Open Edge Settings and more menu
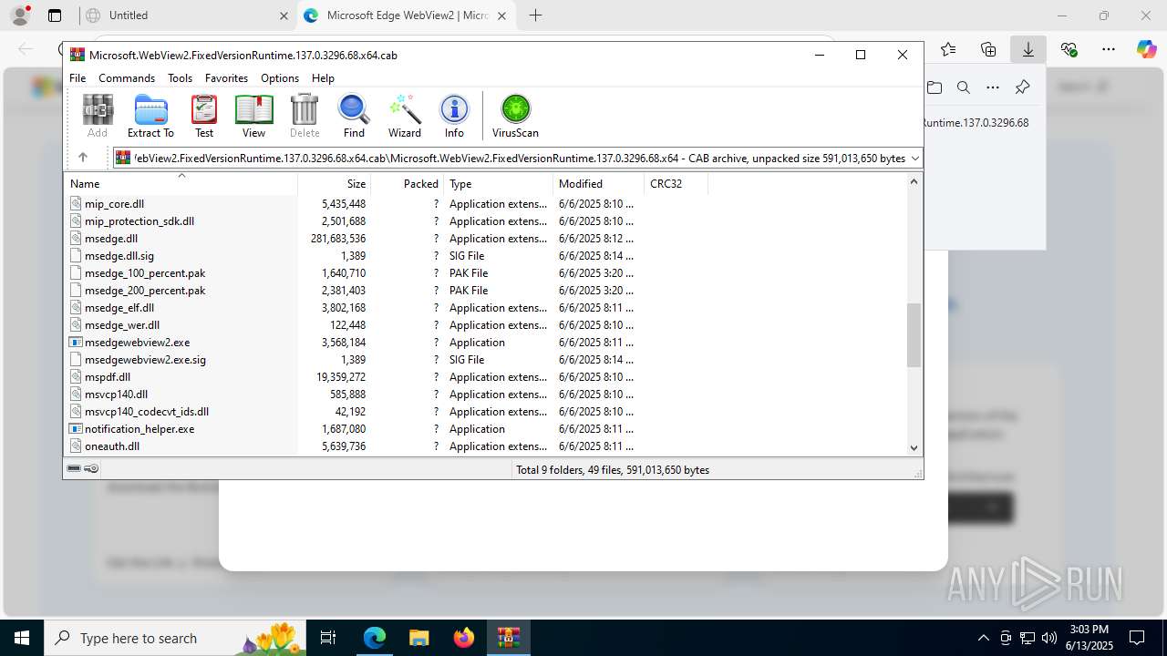 tap(1108, 49)
